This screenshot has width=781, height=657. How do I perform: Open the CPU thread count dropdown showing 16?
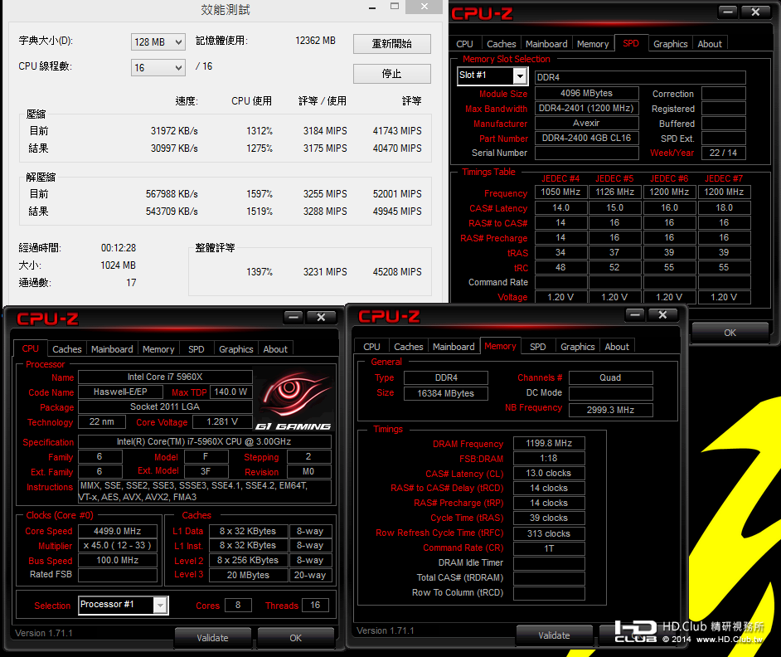pos(158,67)
